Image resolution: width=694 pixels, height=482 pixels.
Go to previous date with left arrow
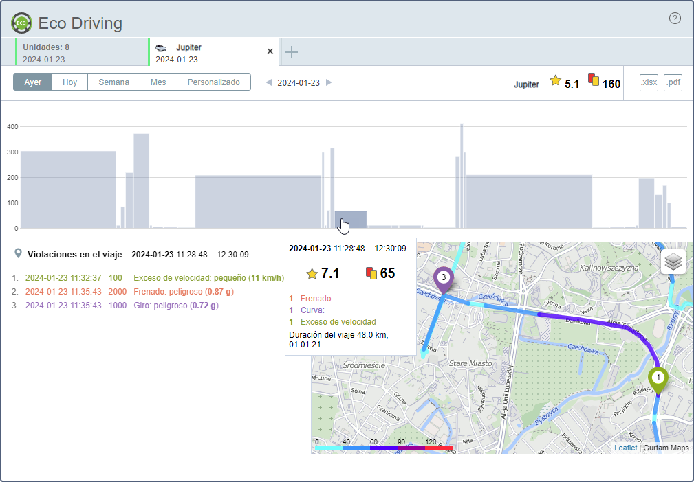(x=268, y=83)
